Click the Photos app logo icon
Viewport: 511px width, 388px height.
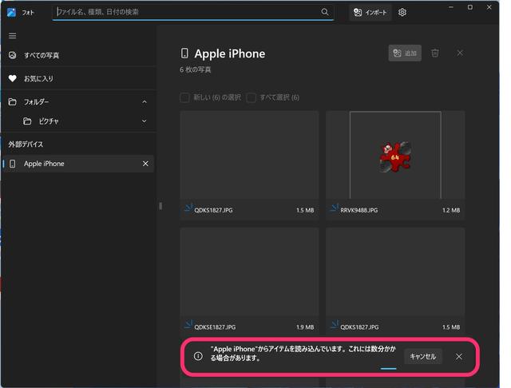point(12,13)
